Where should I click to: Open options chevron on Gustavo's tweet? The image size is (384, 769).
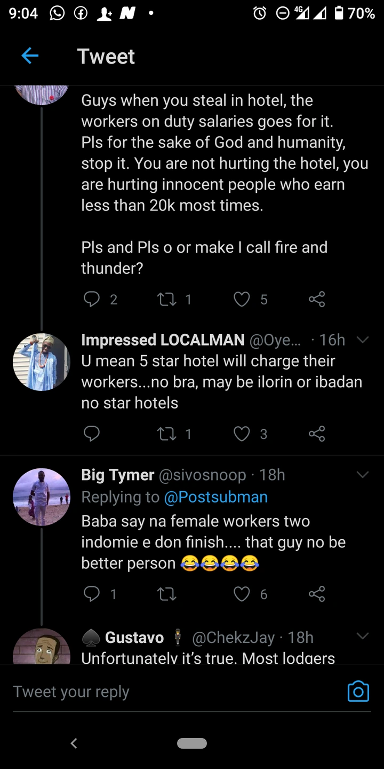[363, 636]
